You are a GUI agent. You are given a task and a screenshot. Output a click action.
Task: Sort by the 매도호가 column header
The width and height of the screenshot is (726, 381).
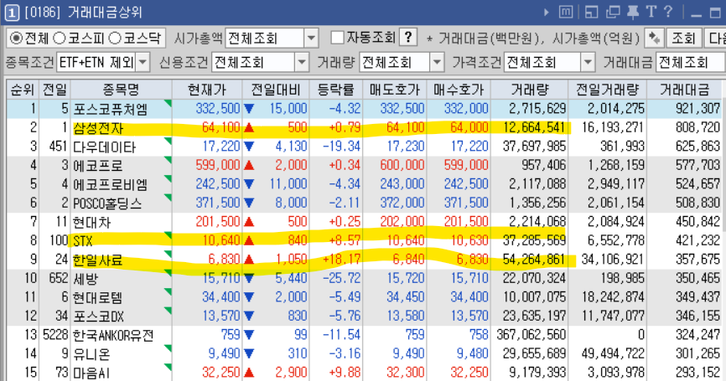[x=395, y=90]
